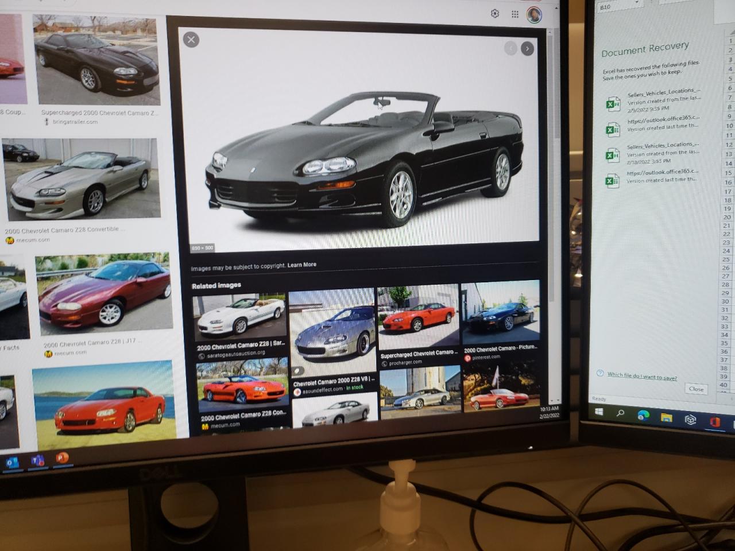
Task: Open Windows taskbar search
Action: click(621, 413)
